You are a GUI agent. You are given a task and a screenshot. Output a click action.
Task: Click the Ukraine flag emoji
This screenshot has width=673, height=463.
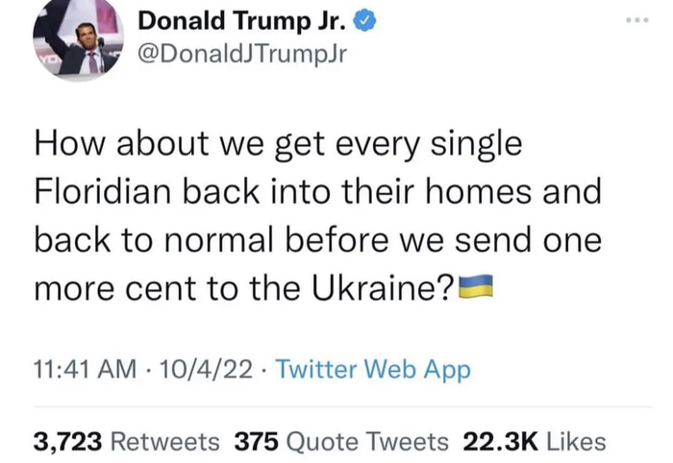[x=477, y=285]
